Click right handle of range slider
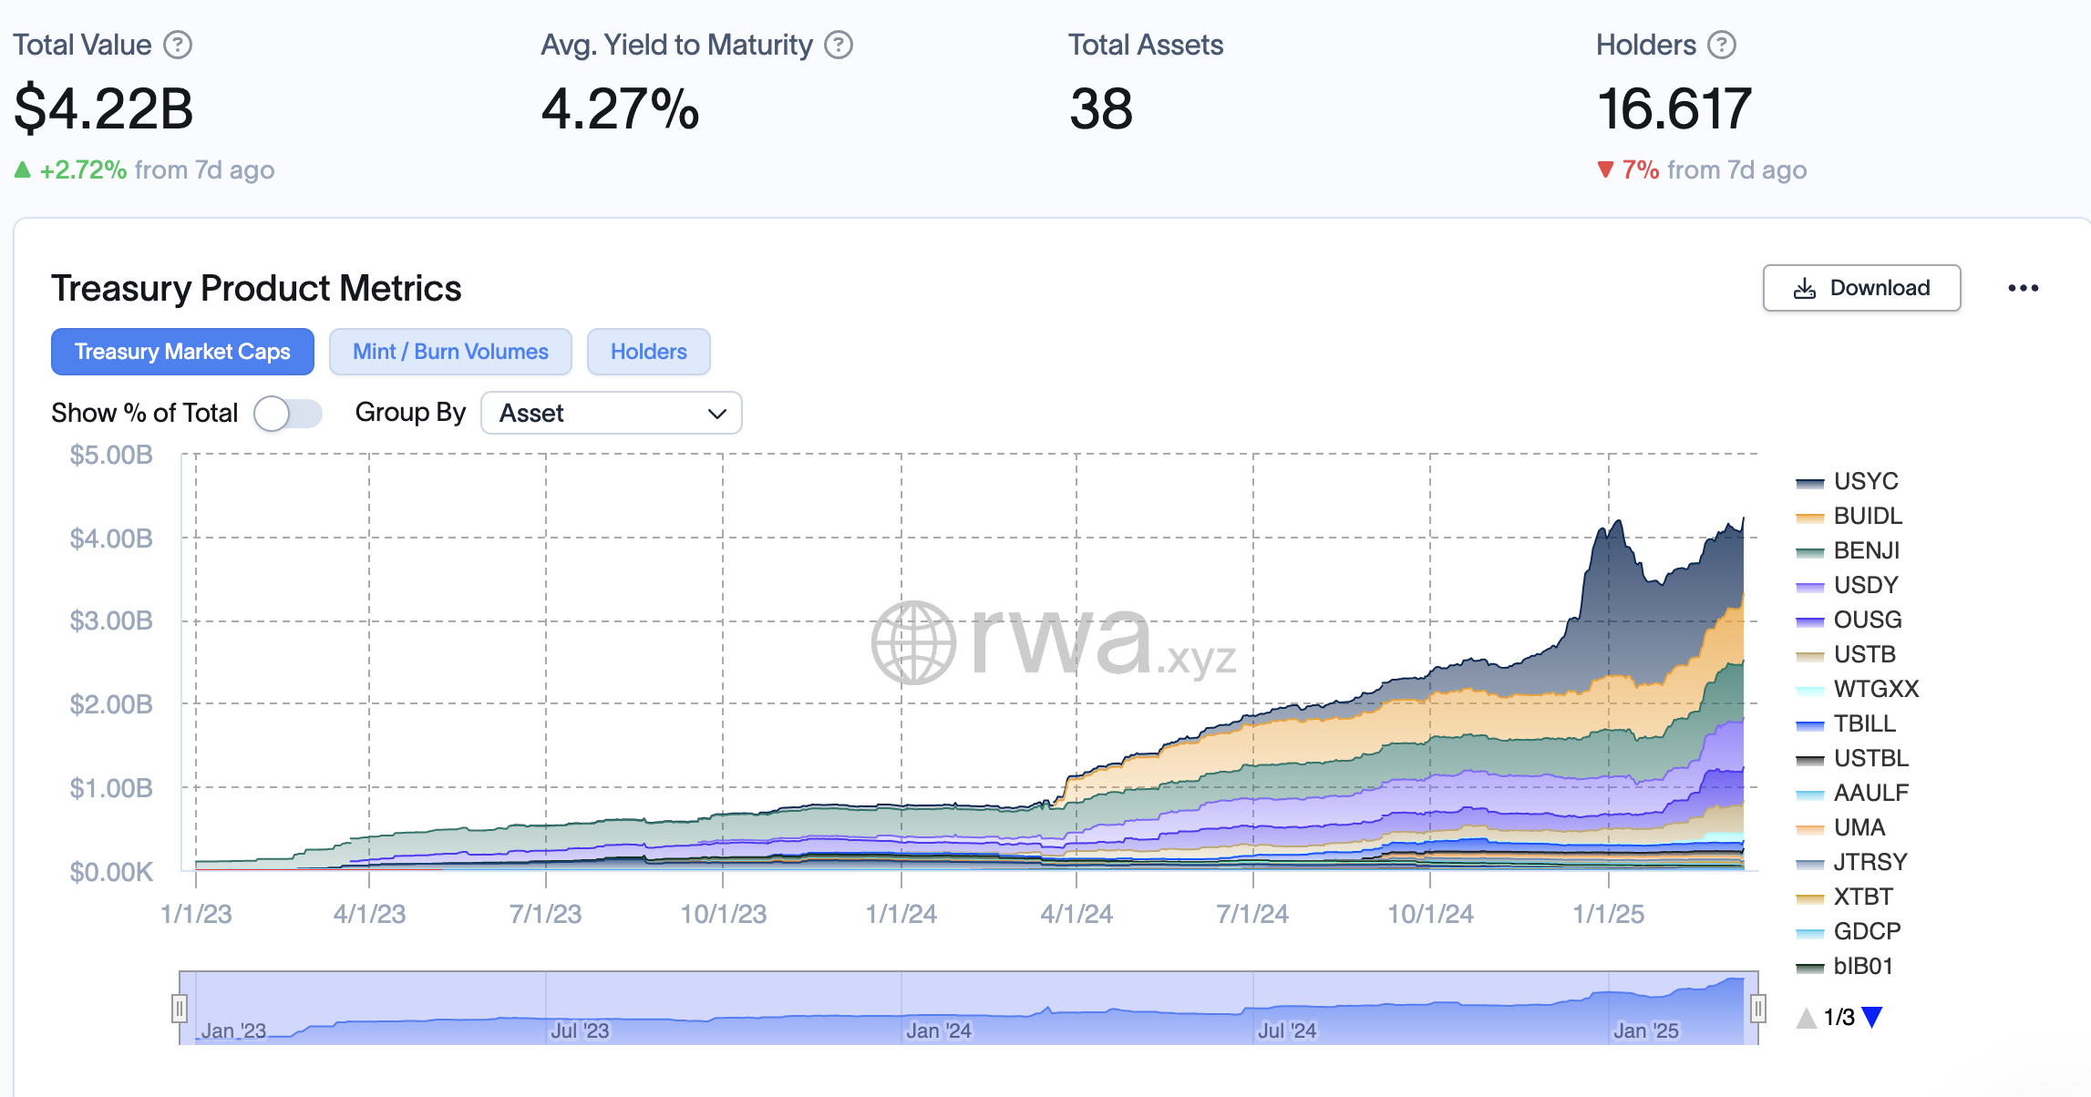This screenshot has width=2091, height=1097. 1758,1009
